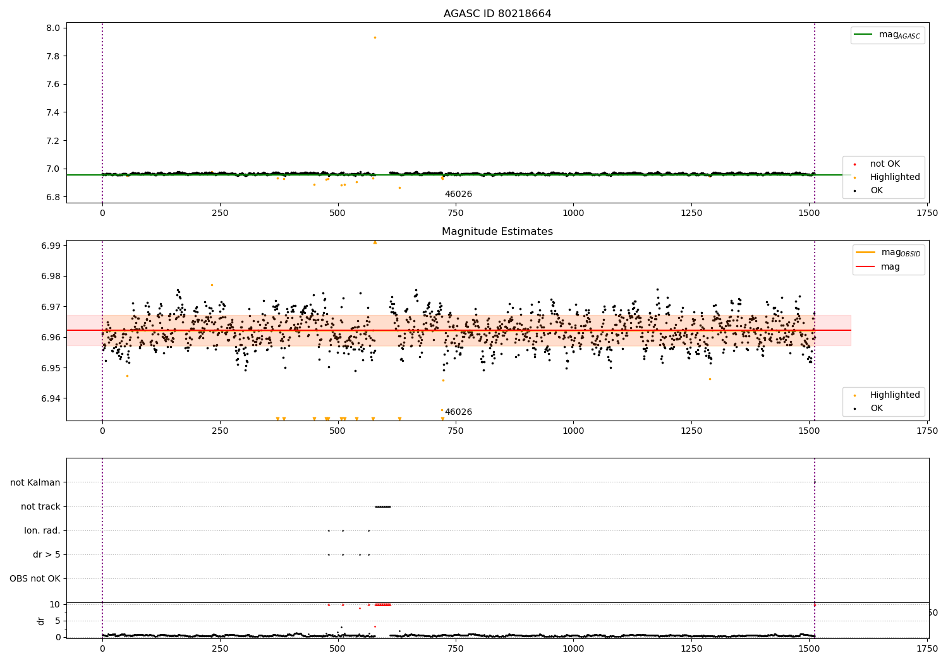Click the 7.4 y-axis tick label
The image size is (948, 663).
click(53, 112)
